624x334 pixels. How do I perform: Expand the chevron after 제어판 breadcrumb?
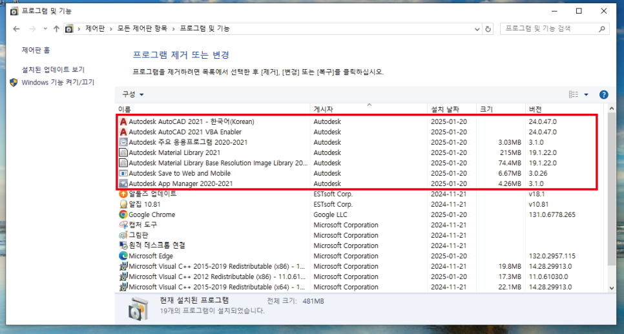(x=111, y=28)
